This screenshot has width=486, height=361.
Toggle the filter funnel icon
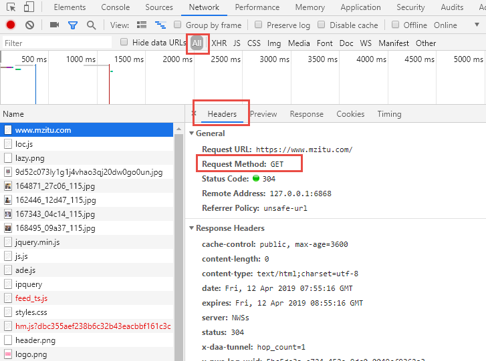[x=72, y=25]
